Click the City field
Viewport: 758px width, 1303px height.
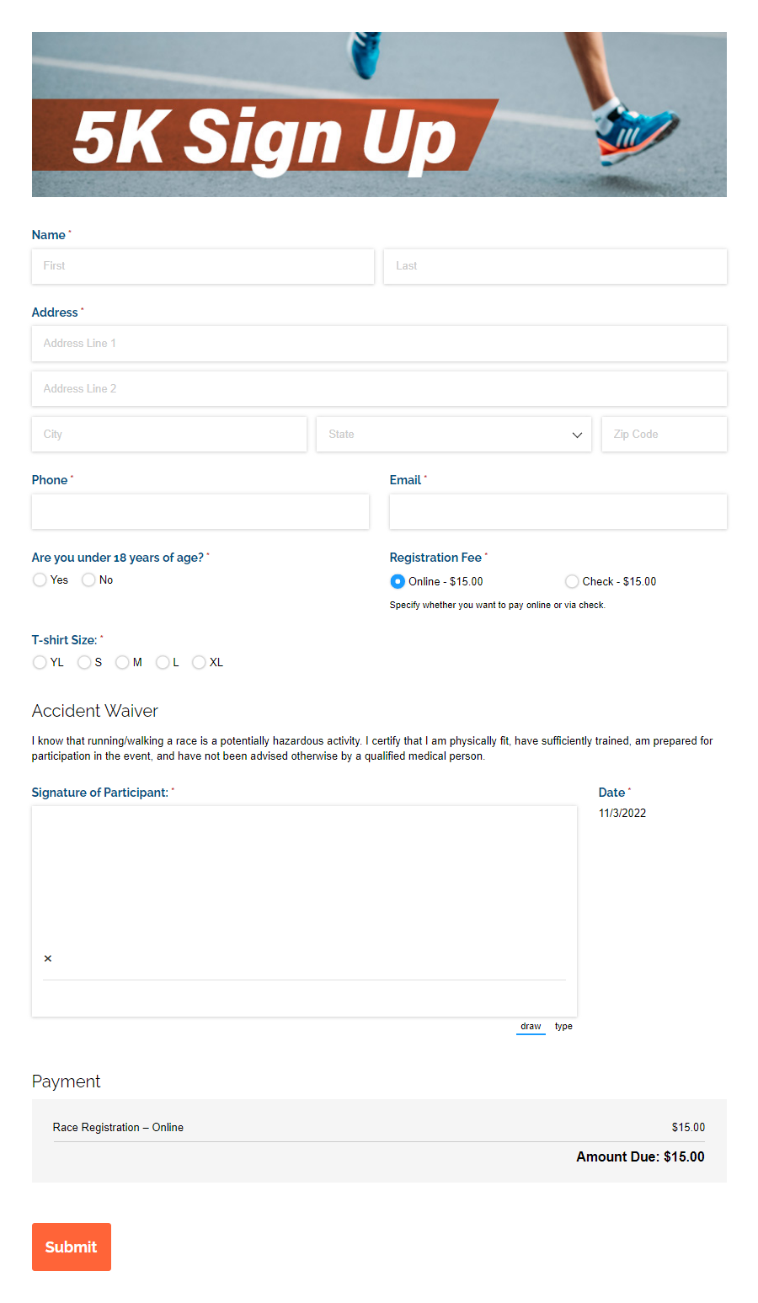168,434
